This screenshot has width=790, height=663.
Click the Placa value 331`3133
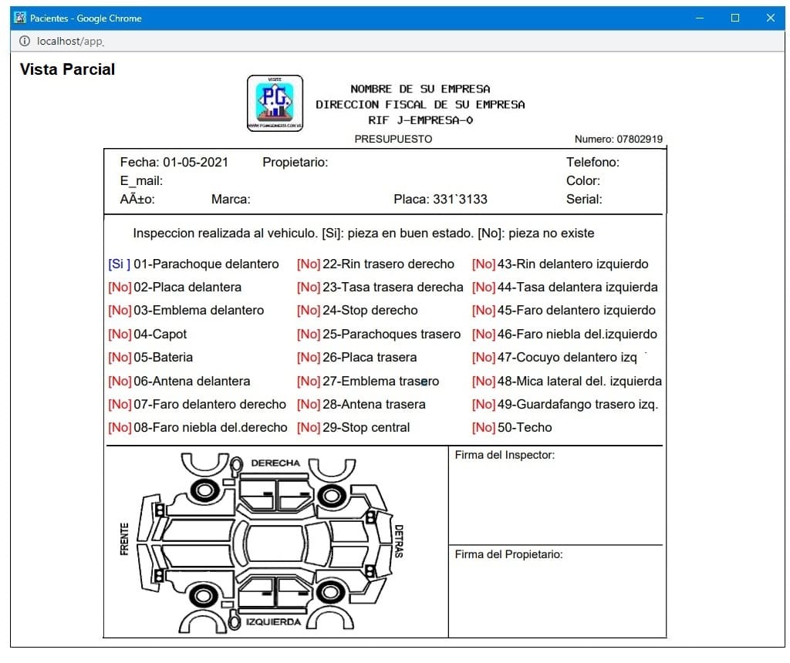point(460,199)
